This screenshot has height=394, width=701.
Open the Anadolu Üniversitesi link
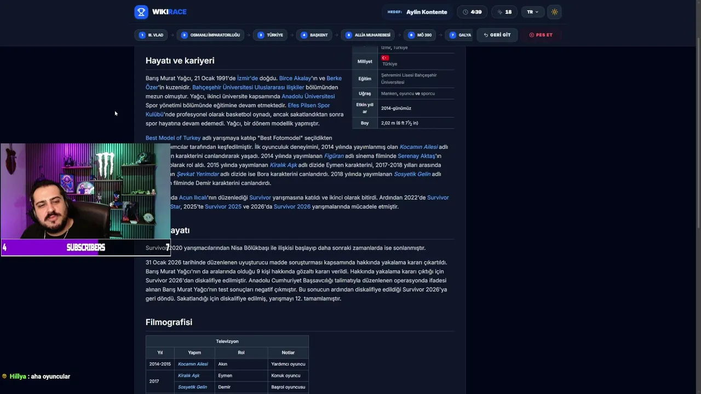[308, 96]
